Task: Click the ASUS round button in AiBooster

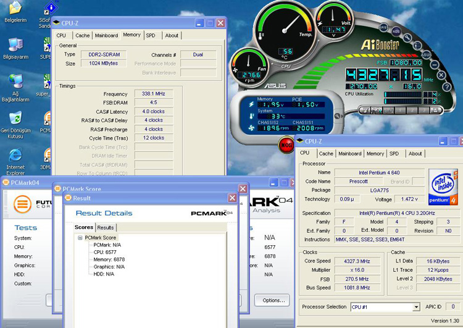Action: tap(427, 54)
